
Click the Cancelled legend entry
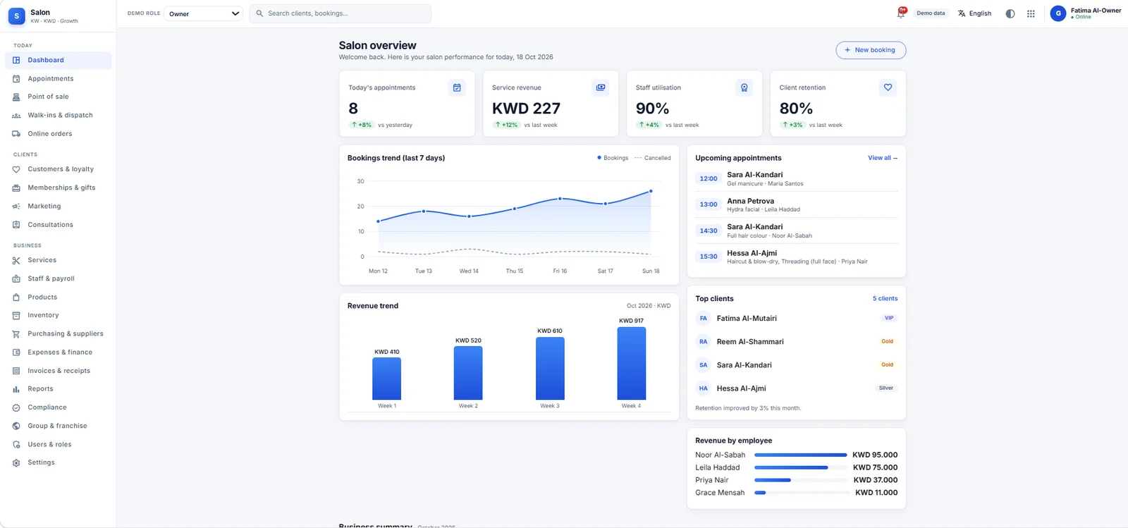653,158
